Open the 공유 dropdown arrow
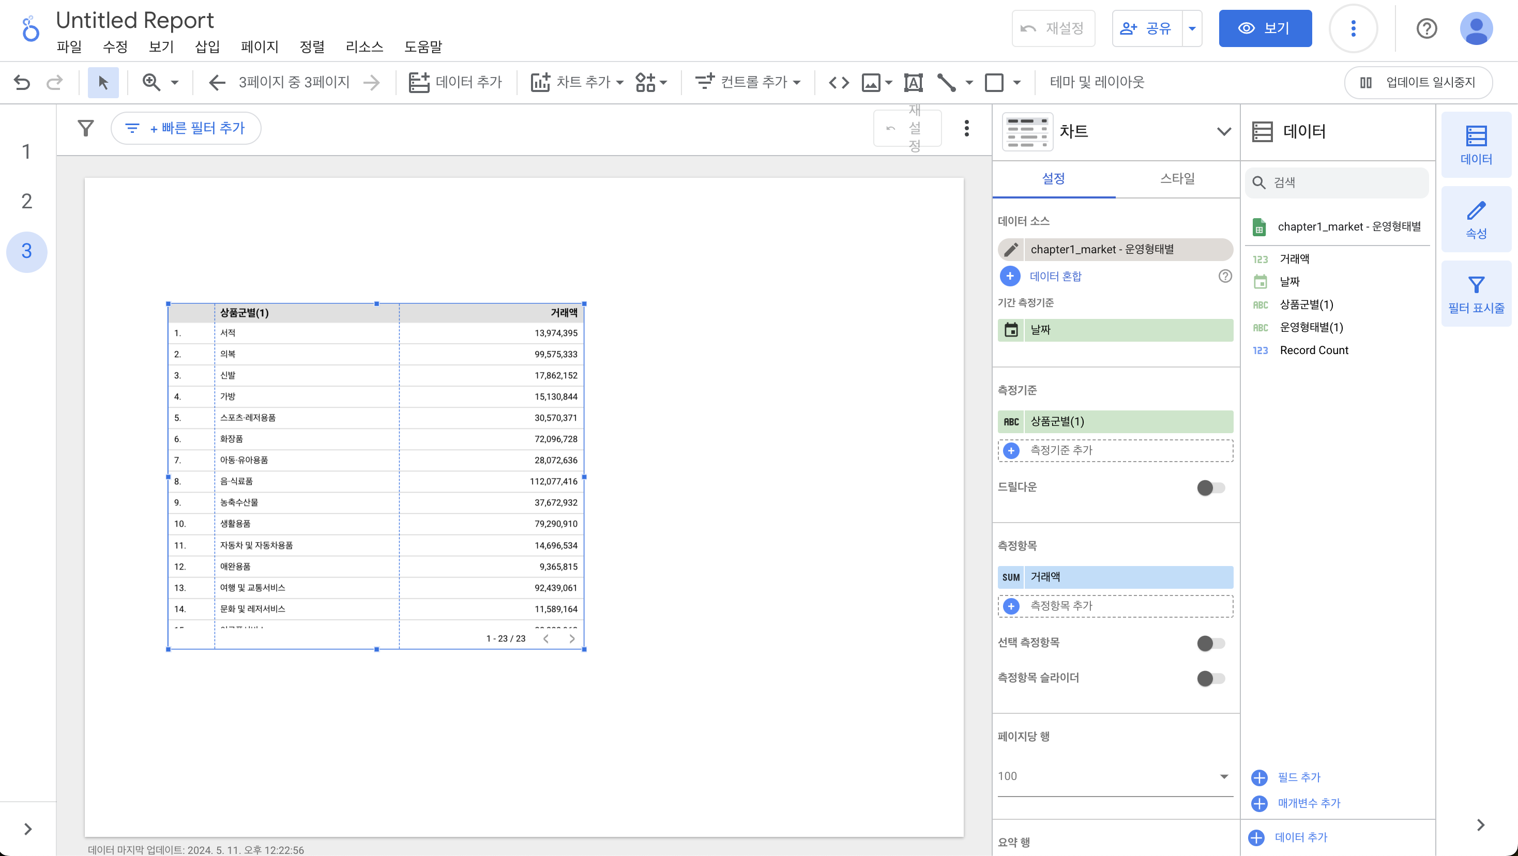The height and width of the screenshot is (856, 1518). (1192, 28)
